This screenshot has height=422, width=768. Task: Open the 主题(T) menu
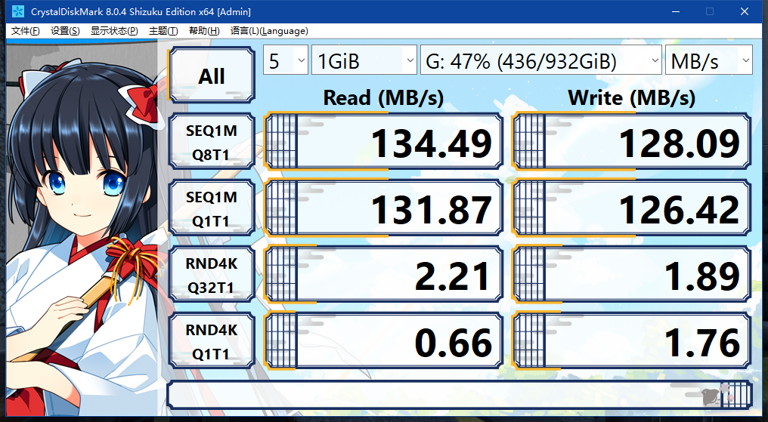163,31
